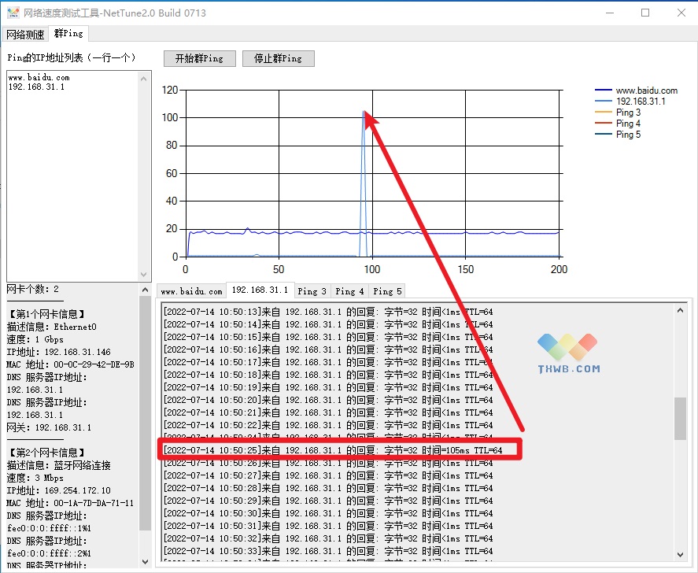Screen dimensions: 698x573
Task: Select the highlighted 105ms reply entry in the log
Action: click(x=338, y=450)
